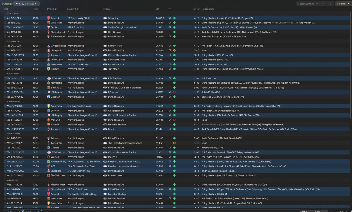The image size is (352, 212).
Task: Open the FA Community Shield competition link
Action: (79, 18)
